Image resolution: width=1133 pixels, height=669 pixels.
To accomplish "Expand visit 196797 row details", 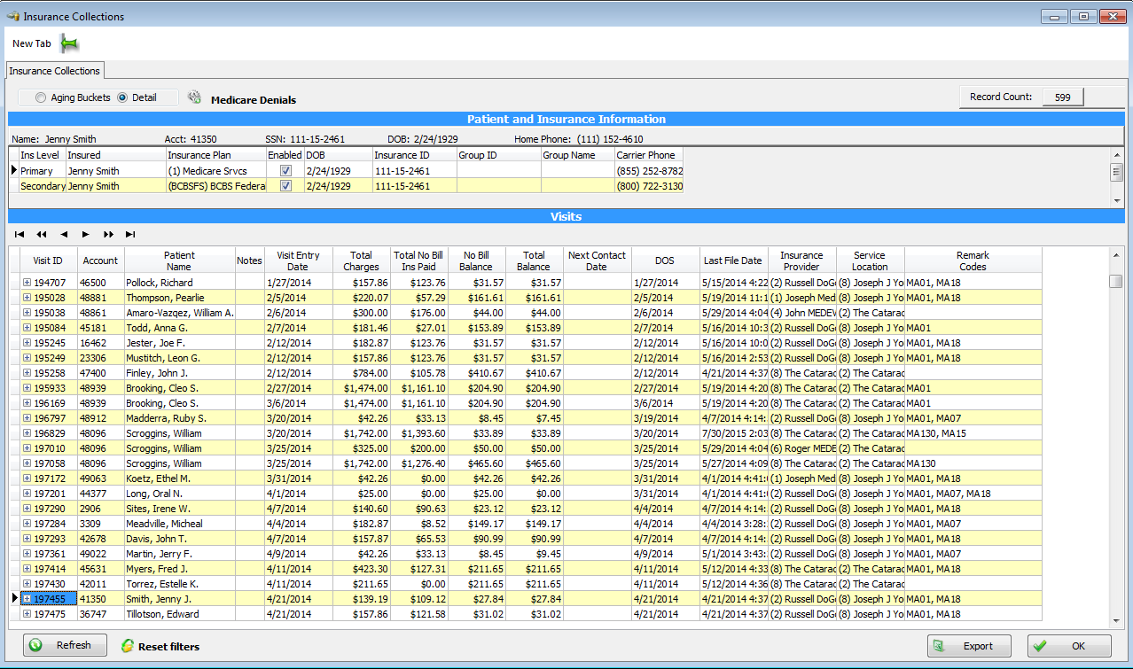I will (27, 418).
